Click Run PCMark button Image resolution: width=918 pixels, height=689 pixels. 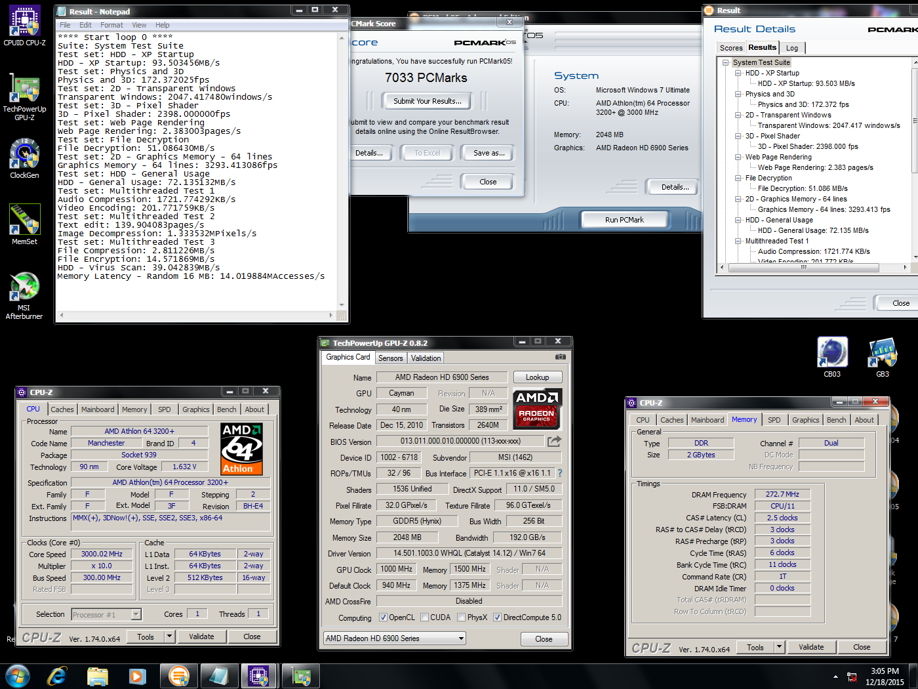click(624, 220)
